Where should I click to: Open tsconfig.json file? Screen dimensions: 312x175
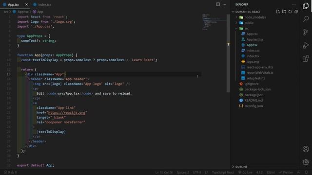(253, 106)
